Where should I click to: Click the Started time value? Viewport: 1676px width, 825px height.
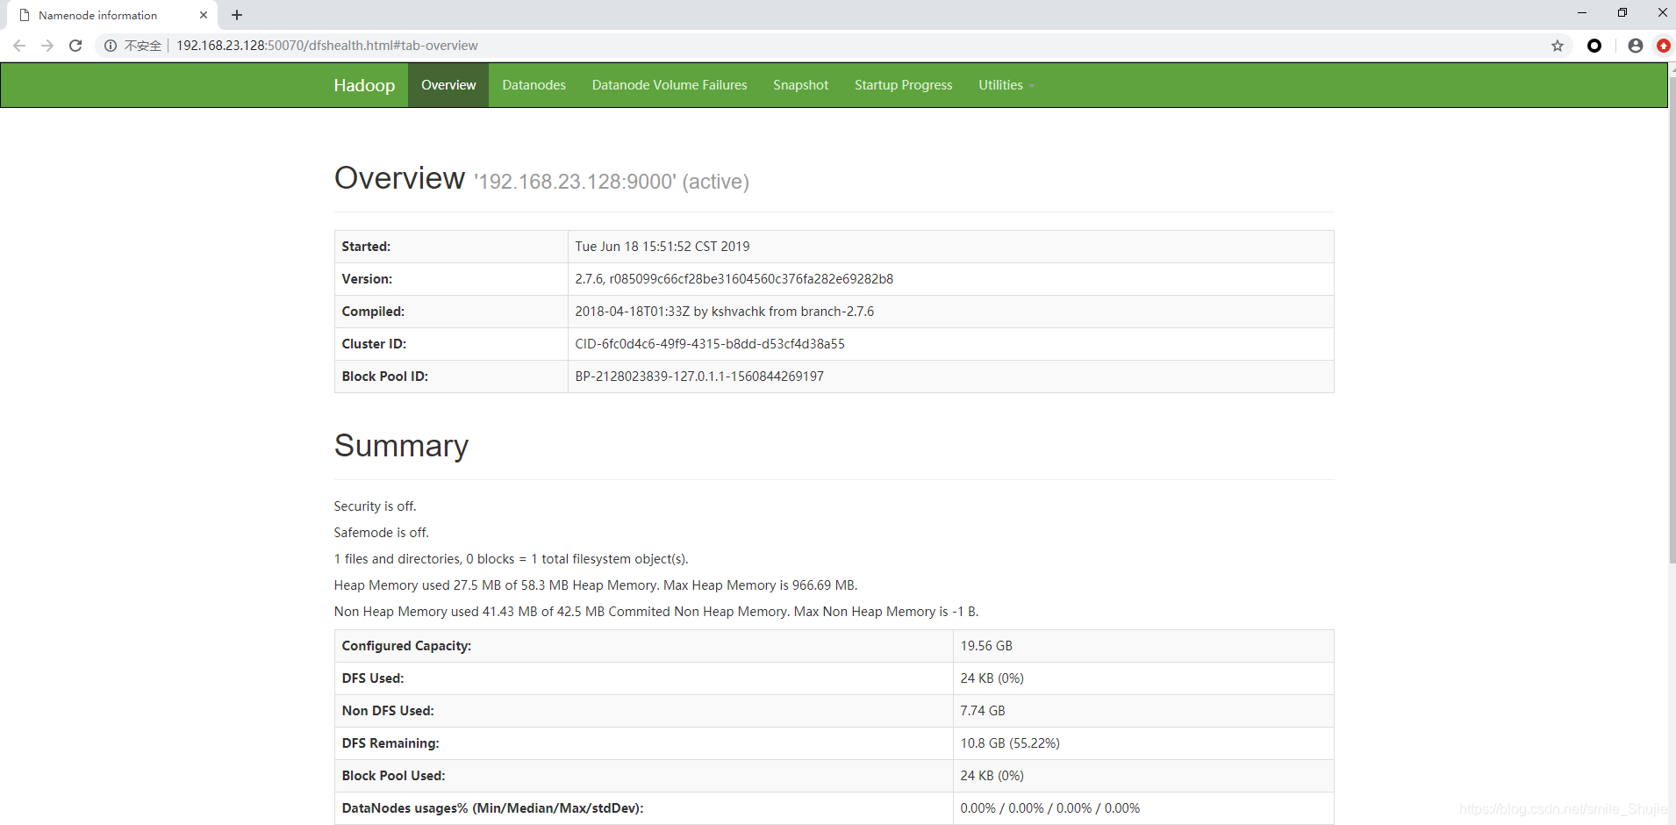point(663,247)
